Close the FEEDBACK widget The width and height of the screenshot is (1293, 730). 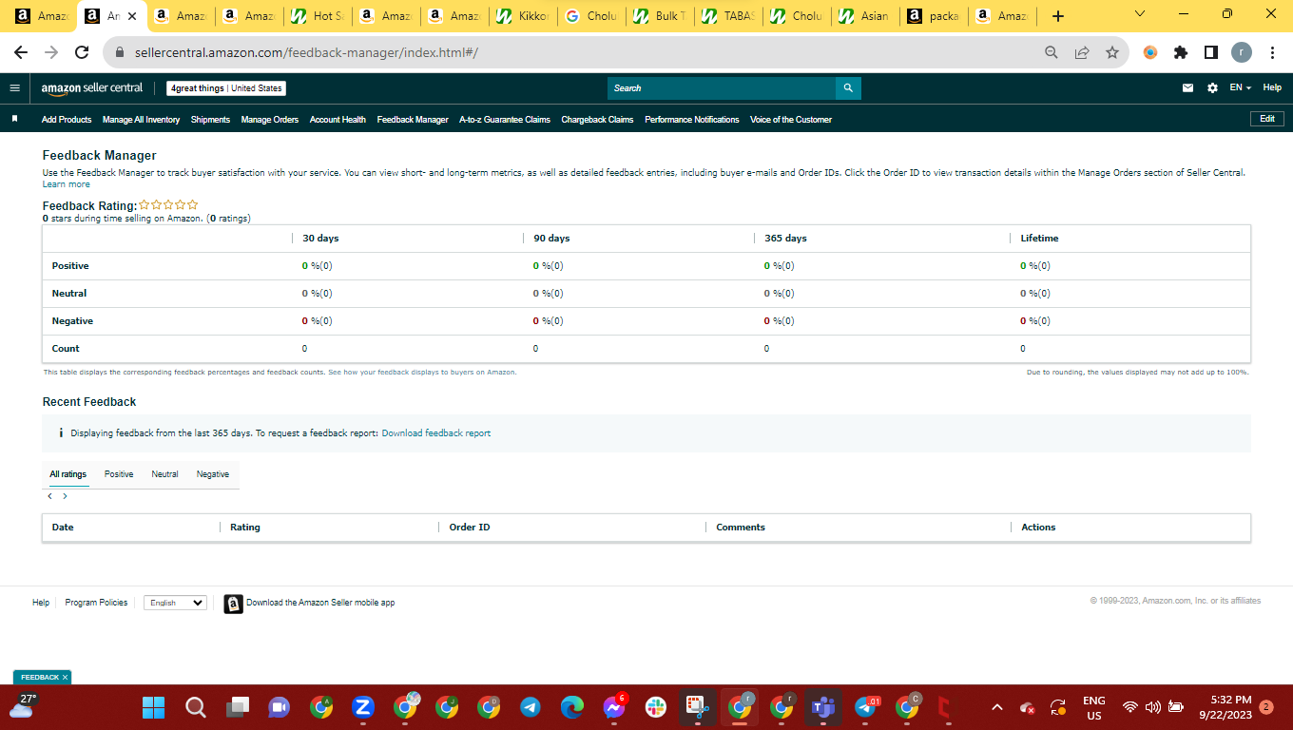tap(65, 678)
